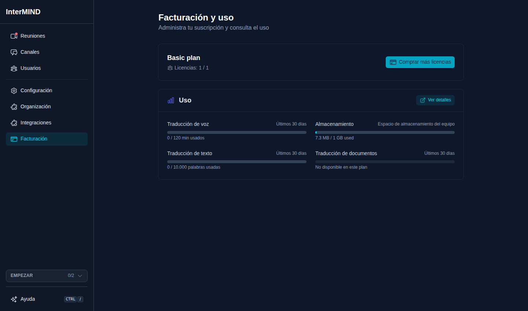
Task: Click the slash shortcut key badge
Action: coord(80,299)
